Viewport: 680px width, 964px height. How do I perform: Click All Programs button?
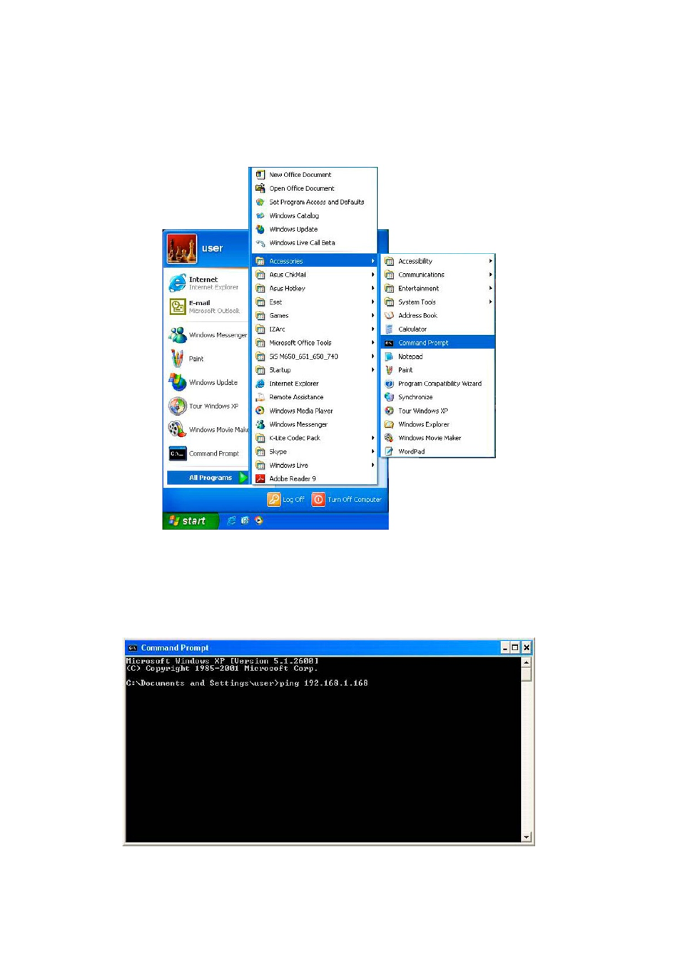coord(208,478)
